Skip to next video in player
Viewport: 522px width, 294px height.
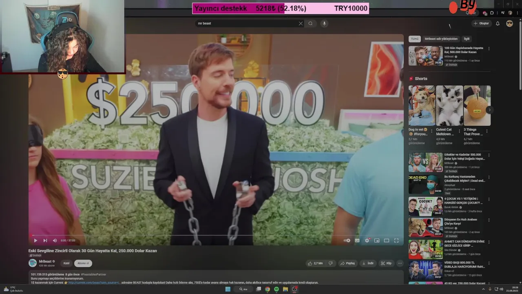[45, 241]
